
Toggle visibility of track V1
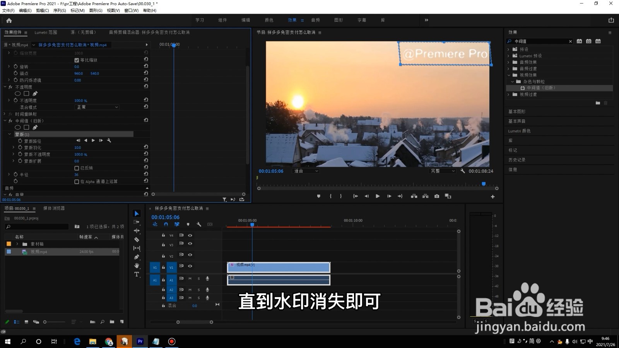(x=189, y=267)
